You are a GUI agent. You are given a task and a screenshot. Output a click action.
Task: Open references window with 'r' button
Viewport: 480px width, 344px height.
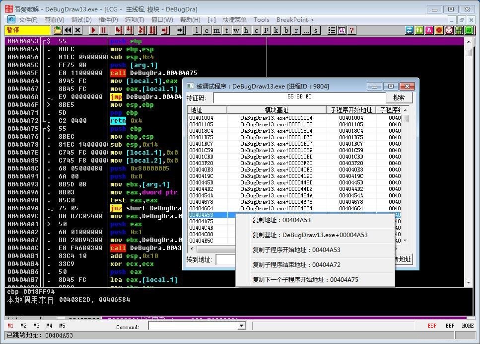click(x=296, y=30)
